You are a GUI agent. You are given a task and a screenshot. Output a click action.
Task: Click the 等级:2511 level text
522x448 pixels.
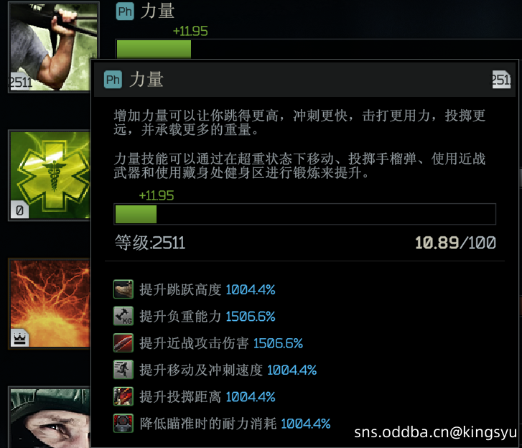(x=150, y=242)
